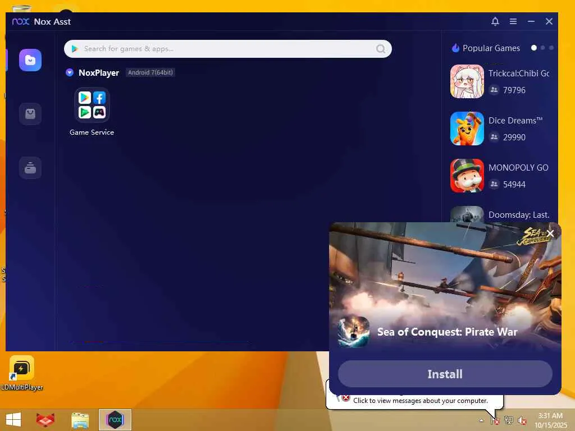Screen dimensions: 575x431
Task: Click the Nox taskbar button
Action: (x=115, y=420)
